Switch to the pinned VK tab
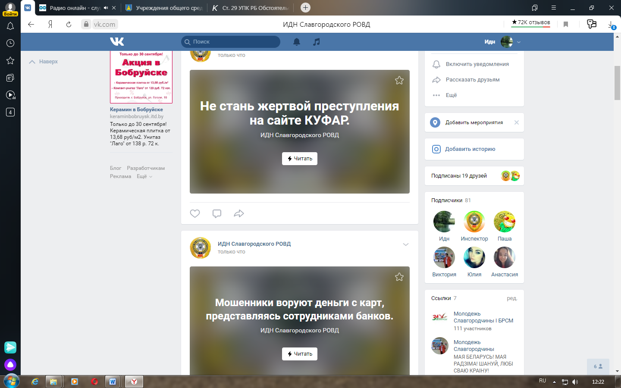621x388 pixels. tap(28, 8)
